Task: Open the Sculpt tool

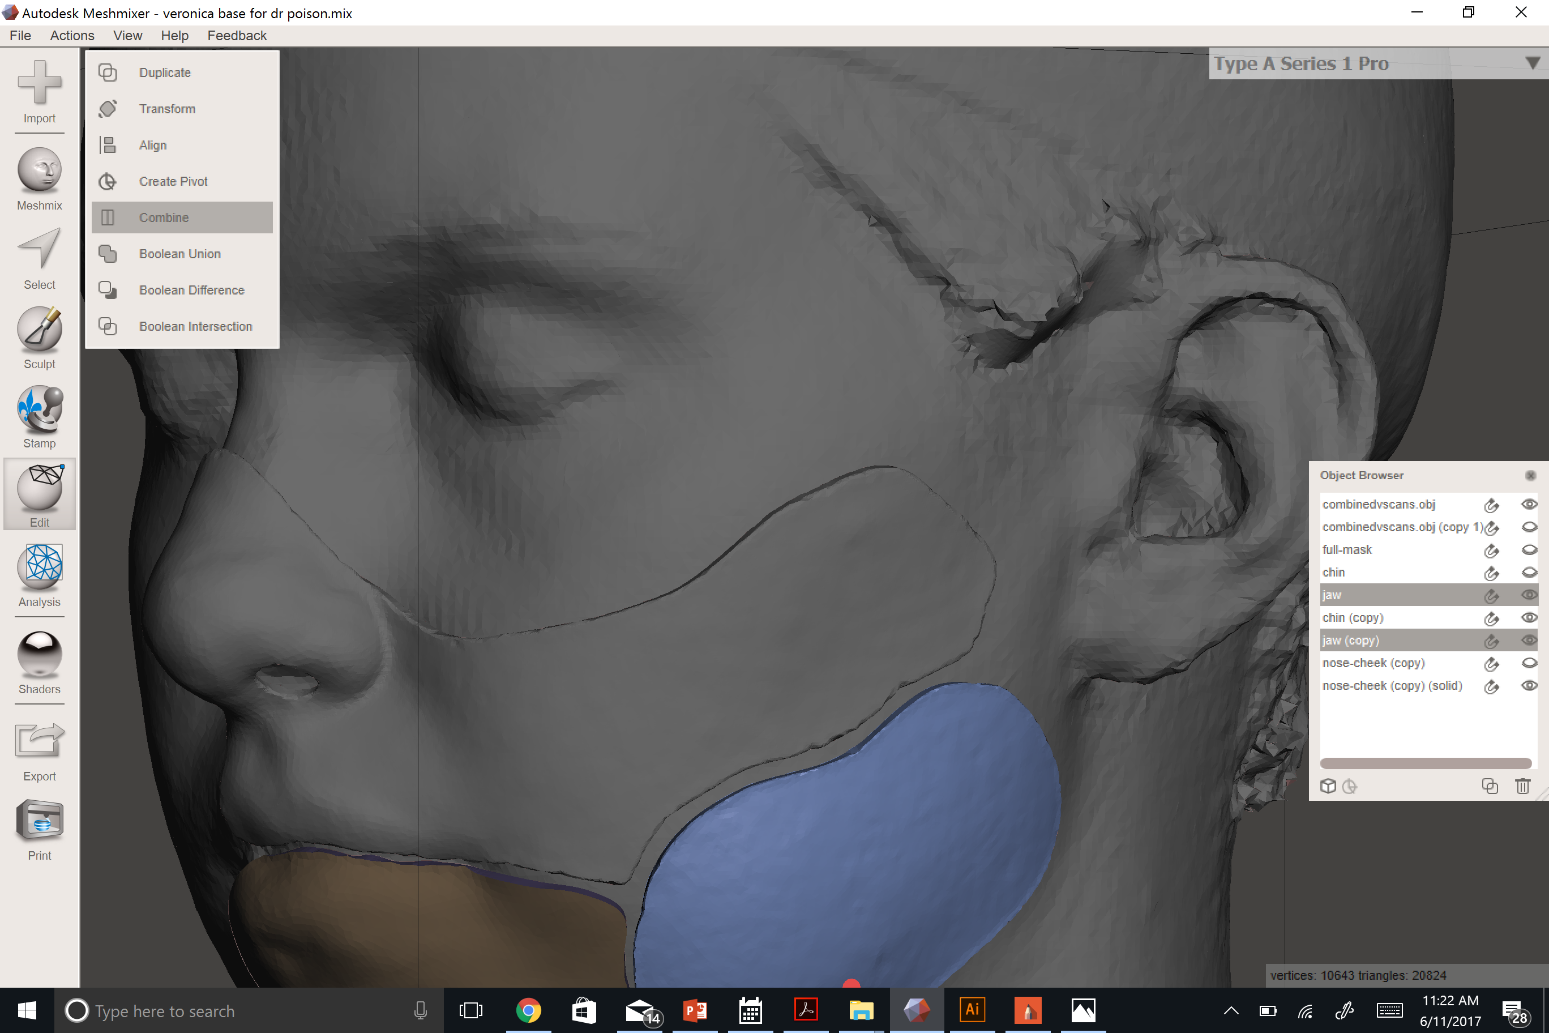Action: click(x=40, y=338)
